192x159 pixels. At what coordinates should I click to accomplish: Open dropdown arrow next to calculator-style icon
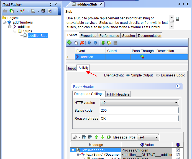tap(55, 11)
